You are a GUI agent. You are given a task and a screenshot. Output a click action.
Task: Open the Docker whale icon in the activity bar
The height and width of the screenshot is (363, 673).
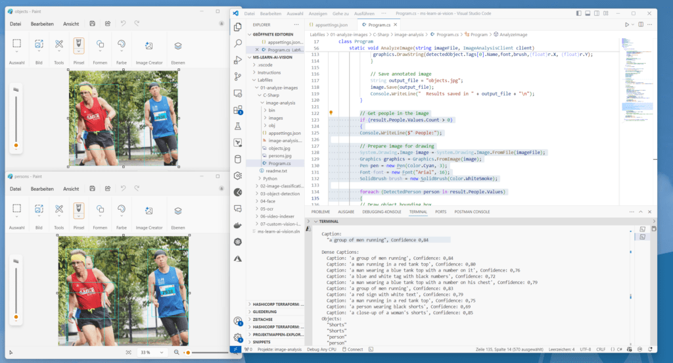point(238,225)
